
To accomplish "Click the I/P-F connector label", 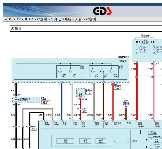I will pos(157,64).
